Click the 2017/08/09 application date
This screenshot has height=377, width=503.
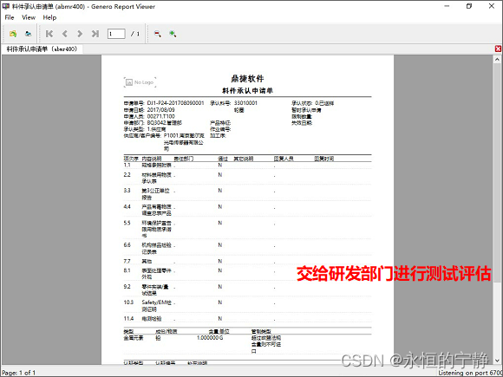pos(160,110)
